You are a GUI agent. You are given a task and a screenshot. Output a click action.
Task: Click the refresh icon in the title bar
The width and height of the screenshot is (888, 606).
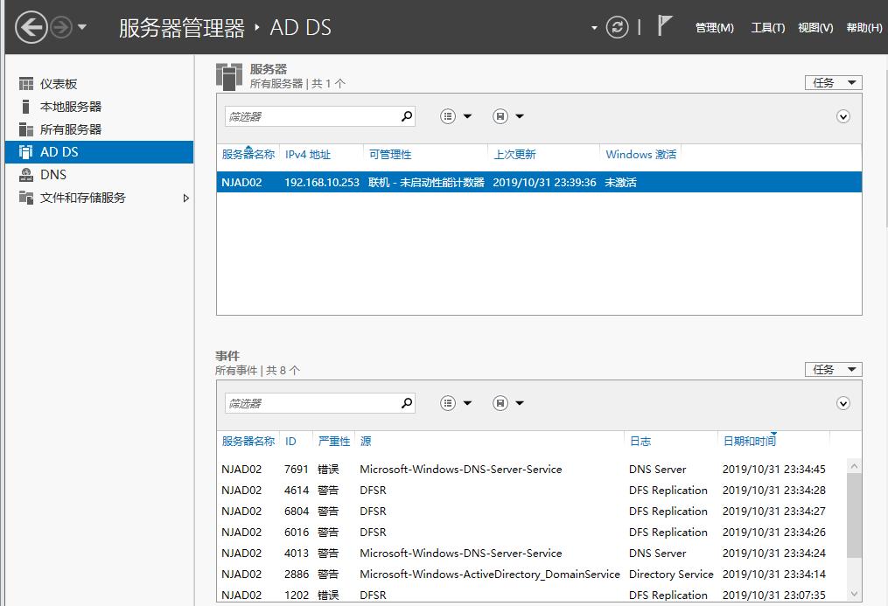tap(618, 26)
